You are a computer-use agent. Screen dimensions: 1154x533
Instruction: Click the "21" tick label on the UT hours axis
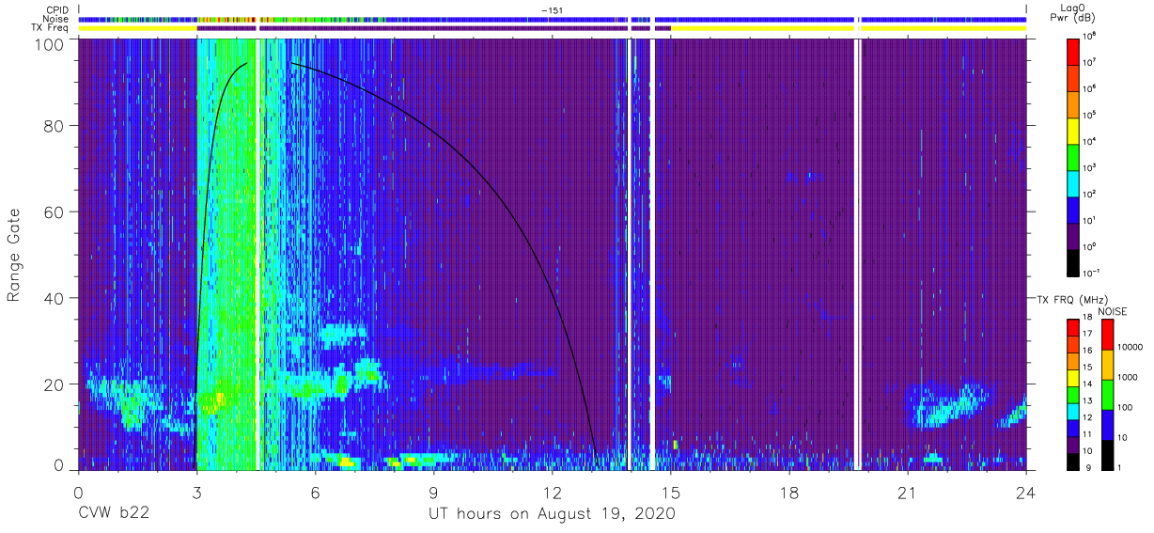tap(908, 492)
